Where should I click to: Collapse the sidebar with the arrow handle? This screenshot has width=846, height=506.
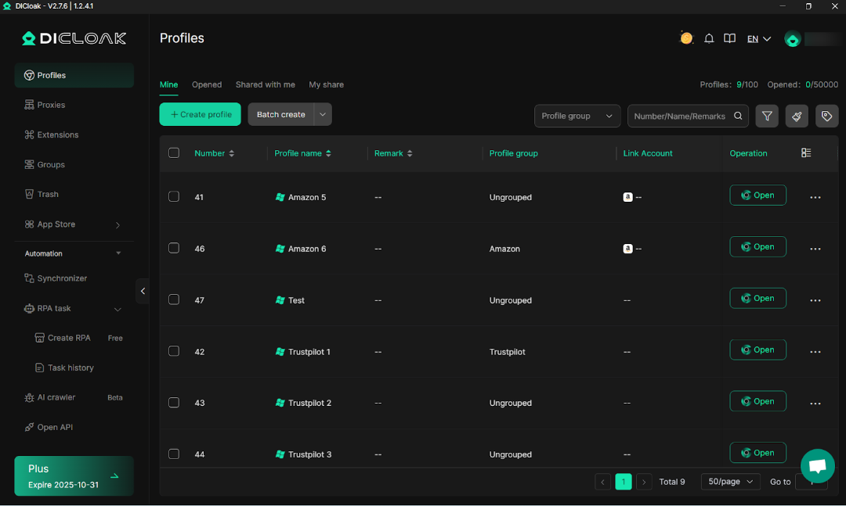(143, 291)
